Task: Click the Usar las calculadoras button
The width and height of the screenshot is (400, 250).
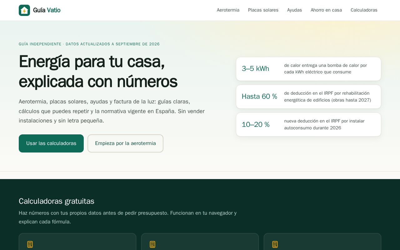Action: tap(51, 143)
